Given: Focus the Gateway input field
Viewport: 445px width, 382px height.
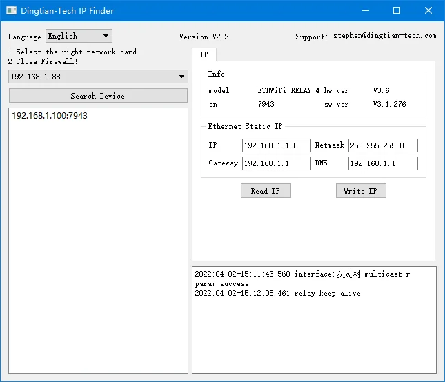Looking at the screenshot, I should 276,163.
